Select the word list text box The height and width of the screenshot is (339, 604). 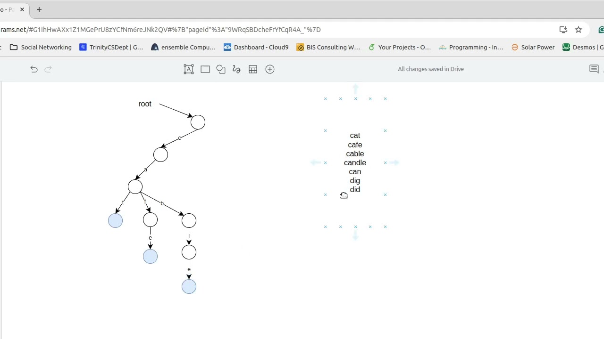click(x=355, y=162)
